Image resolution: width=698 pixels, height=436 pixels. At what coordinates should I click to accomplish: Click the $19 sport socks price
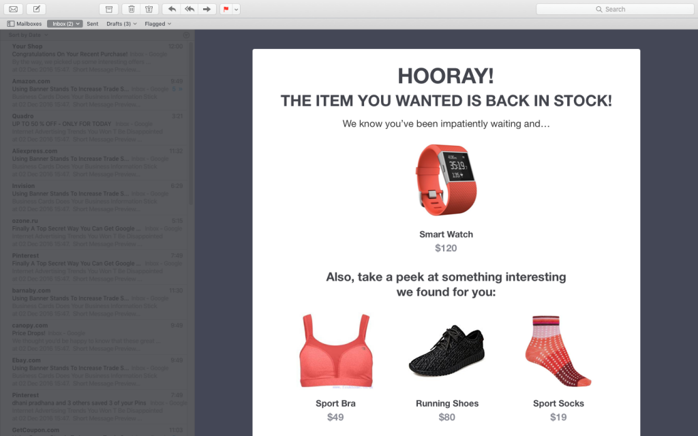tap(558, 418)
